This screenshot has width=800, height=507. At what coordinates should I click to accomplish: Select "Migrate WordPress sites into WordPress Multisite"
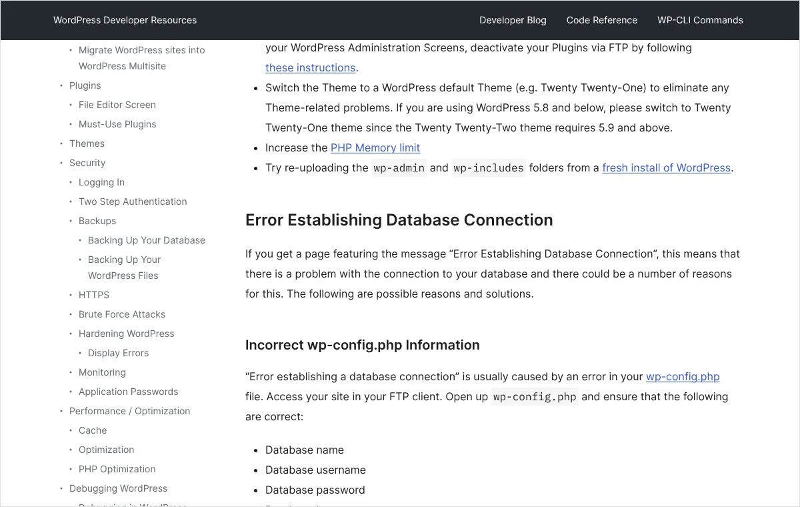click(142, 58)
